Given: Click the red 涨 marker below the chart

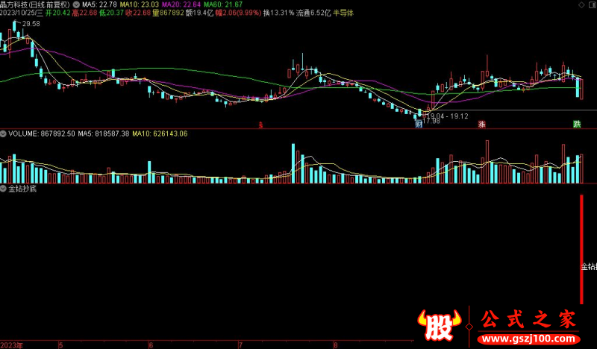Looking at the screenshot, I should [482, 124].
